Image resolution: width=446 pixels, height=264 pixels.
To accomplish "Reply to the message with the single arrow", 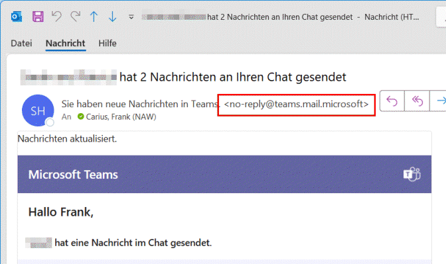I will point(392,101).
